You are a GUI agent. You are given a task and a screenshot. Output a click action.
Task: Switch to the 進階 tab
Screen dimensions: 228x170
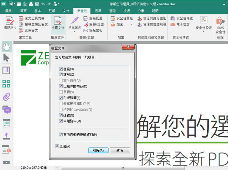pos(112,11)
